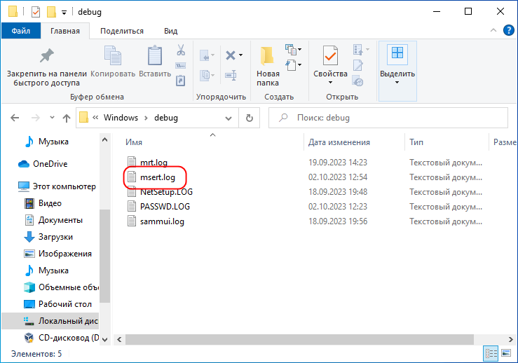518x363 pixels.
Task: Collapse the ribbon with the chevron
Action: click(x=493, y=30)
